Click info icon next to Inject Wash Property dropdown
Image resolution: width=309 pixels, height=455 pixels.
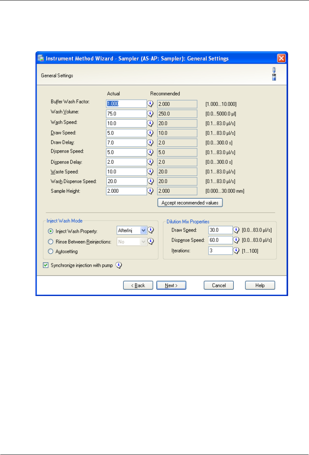pyautogui.click(x=151, y=230)
